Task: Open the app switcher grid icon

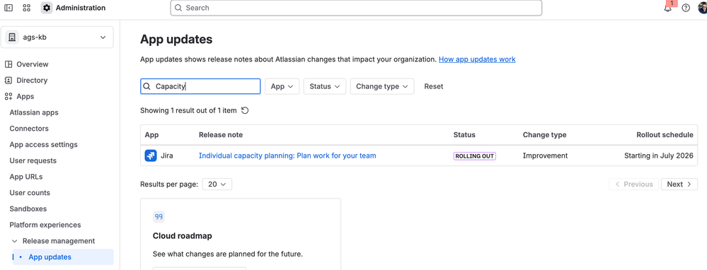Action: click(27, 8)
